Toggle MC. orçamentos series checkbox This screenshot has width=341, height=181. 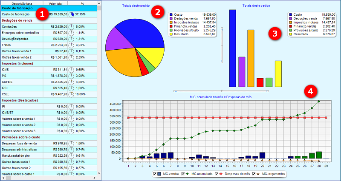pos(254,174)
